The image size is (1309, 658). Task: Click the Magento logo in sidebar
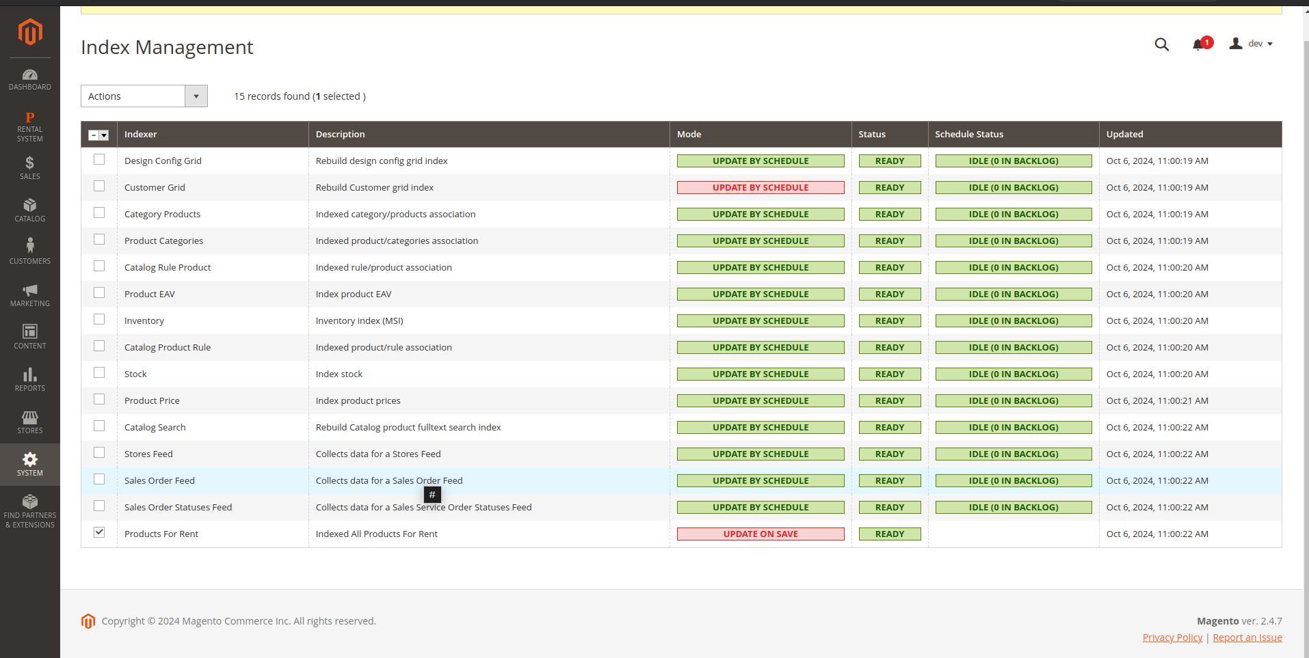point(30,31)
